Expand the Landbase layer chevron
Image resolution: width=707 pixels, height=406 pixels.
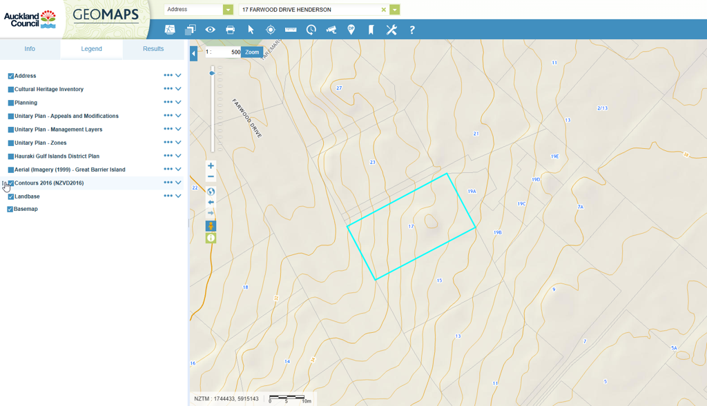click(178, 196)
